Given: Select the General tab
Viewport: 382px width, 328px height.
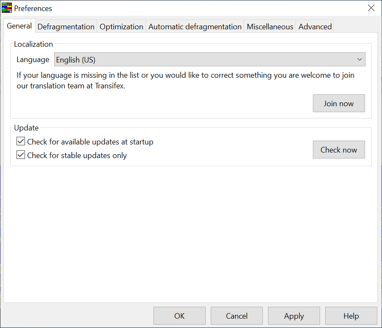Looking at the screenshot, I should click(20, 26).
